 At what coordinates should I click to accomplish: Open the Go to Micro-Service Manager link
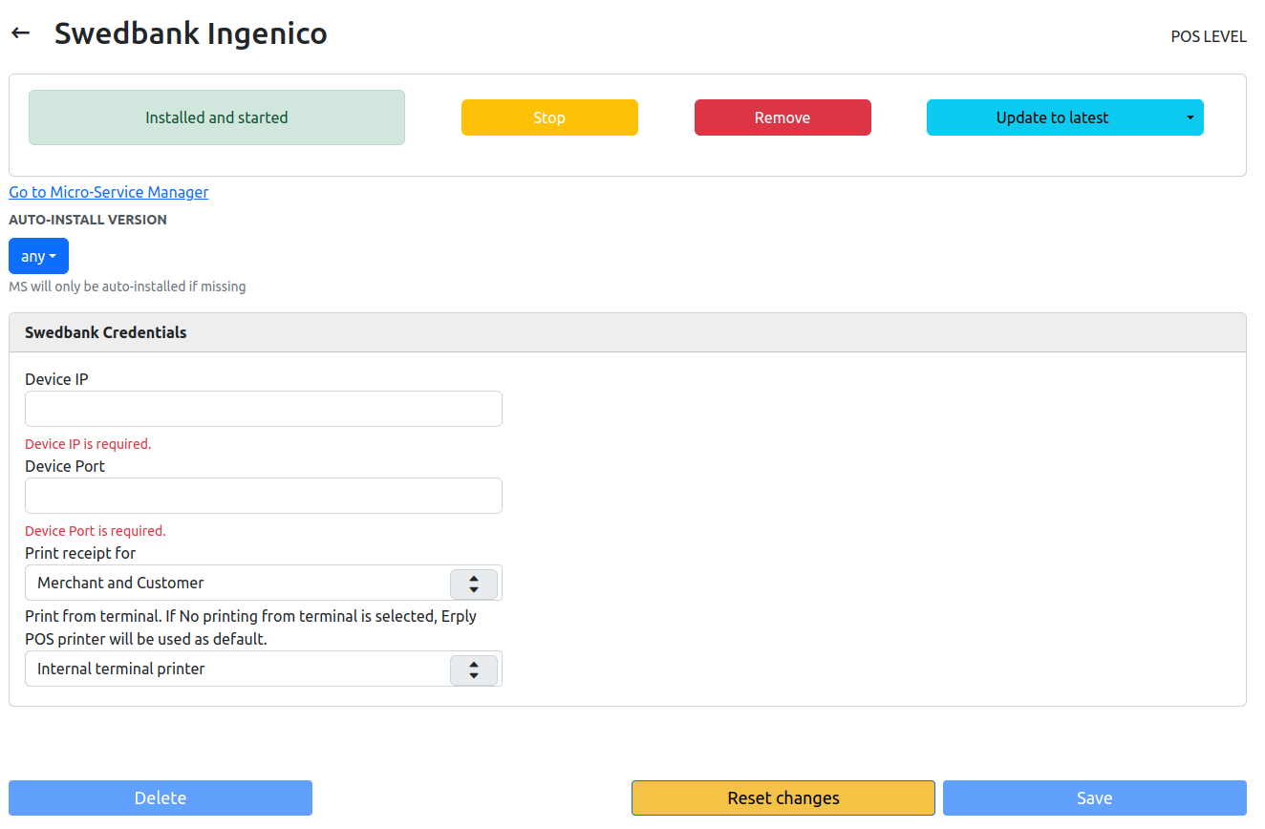[109, 192]
